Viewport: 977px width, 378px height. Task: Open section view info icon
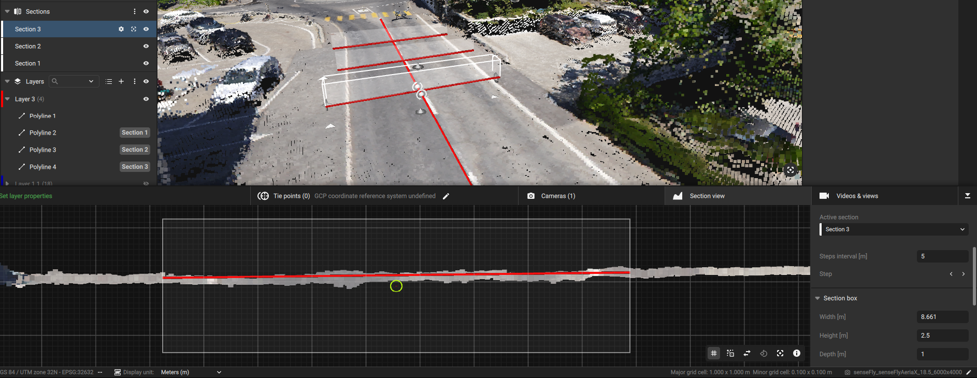coord(797,353)
